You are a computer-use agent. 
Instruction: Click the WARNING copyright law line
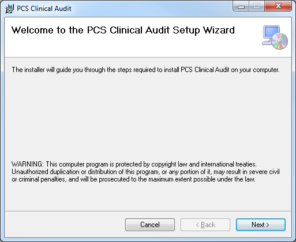click(134, 164)
